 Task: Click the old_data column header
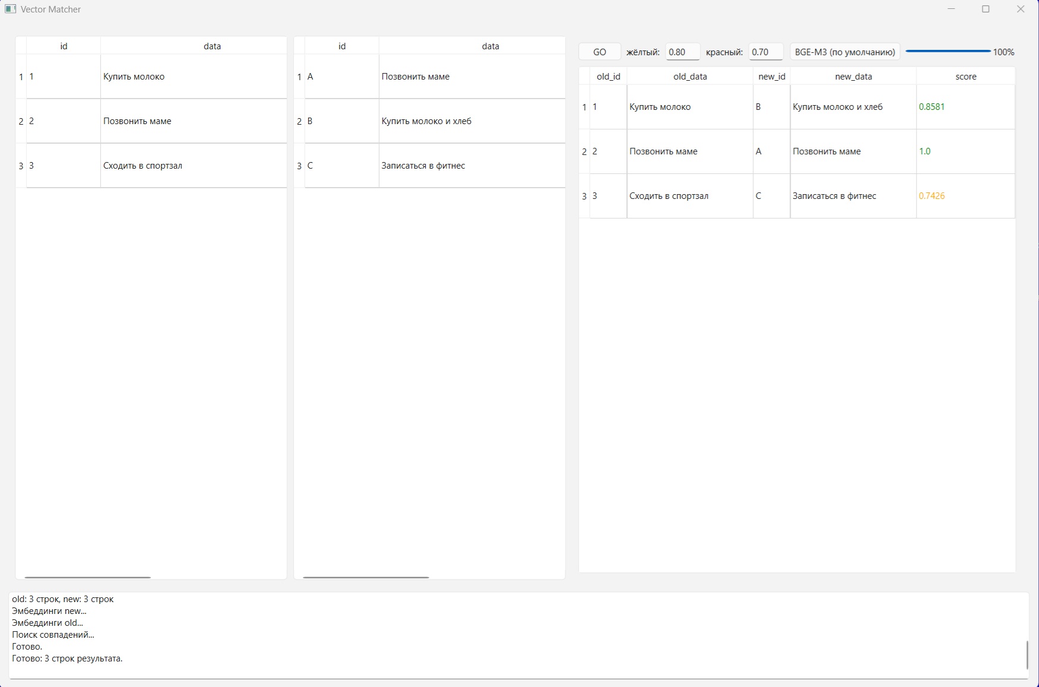coord(690,77)
